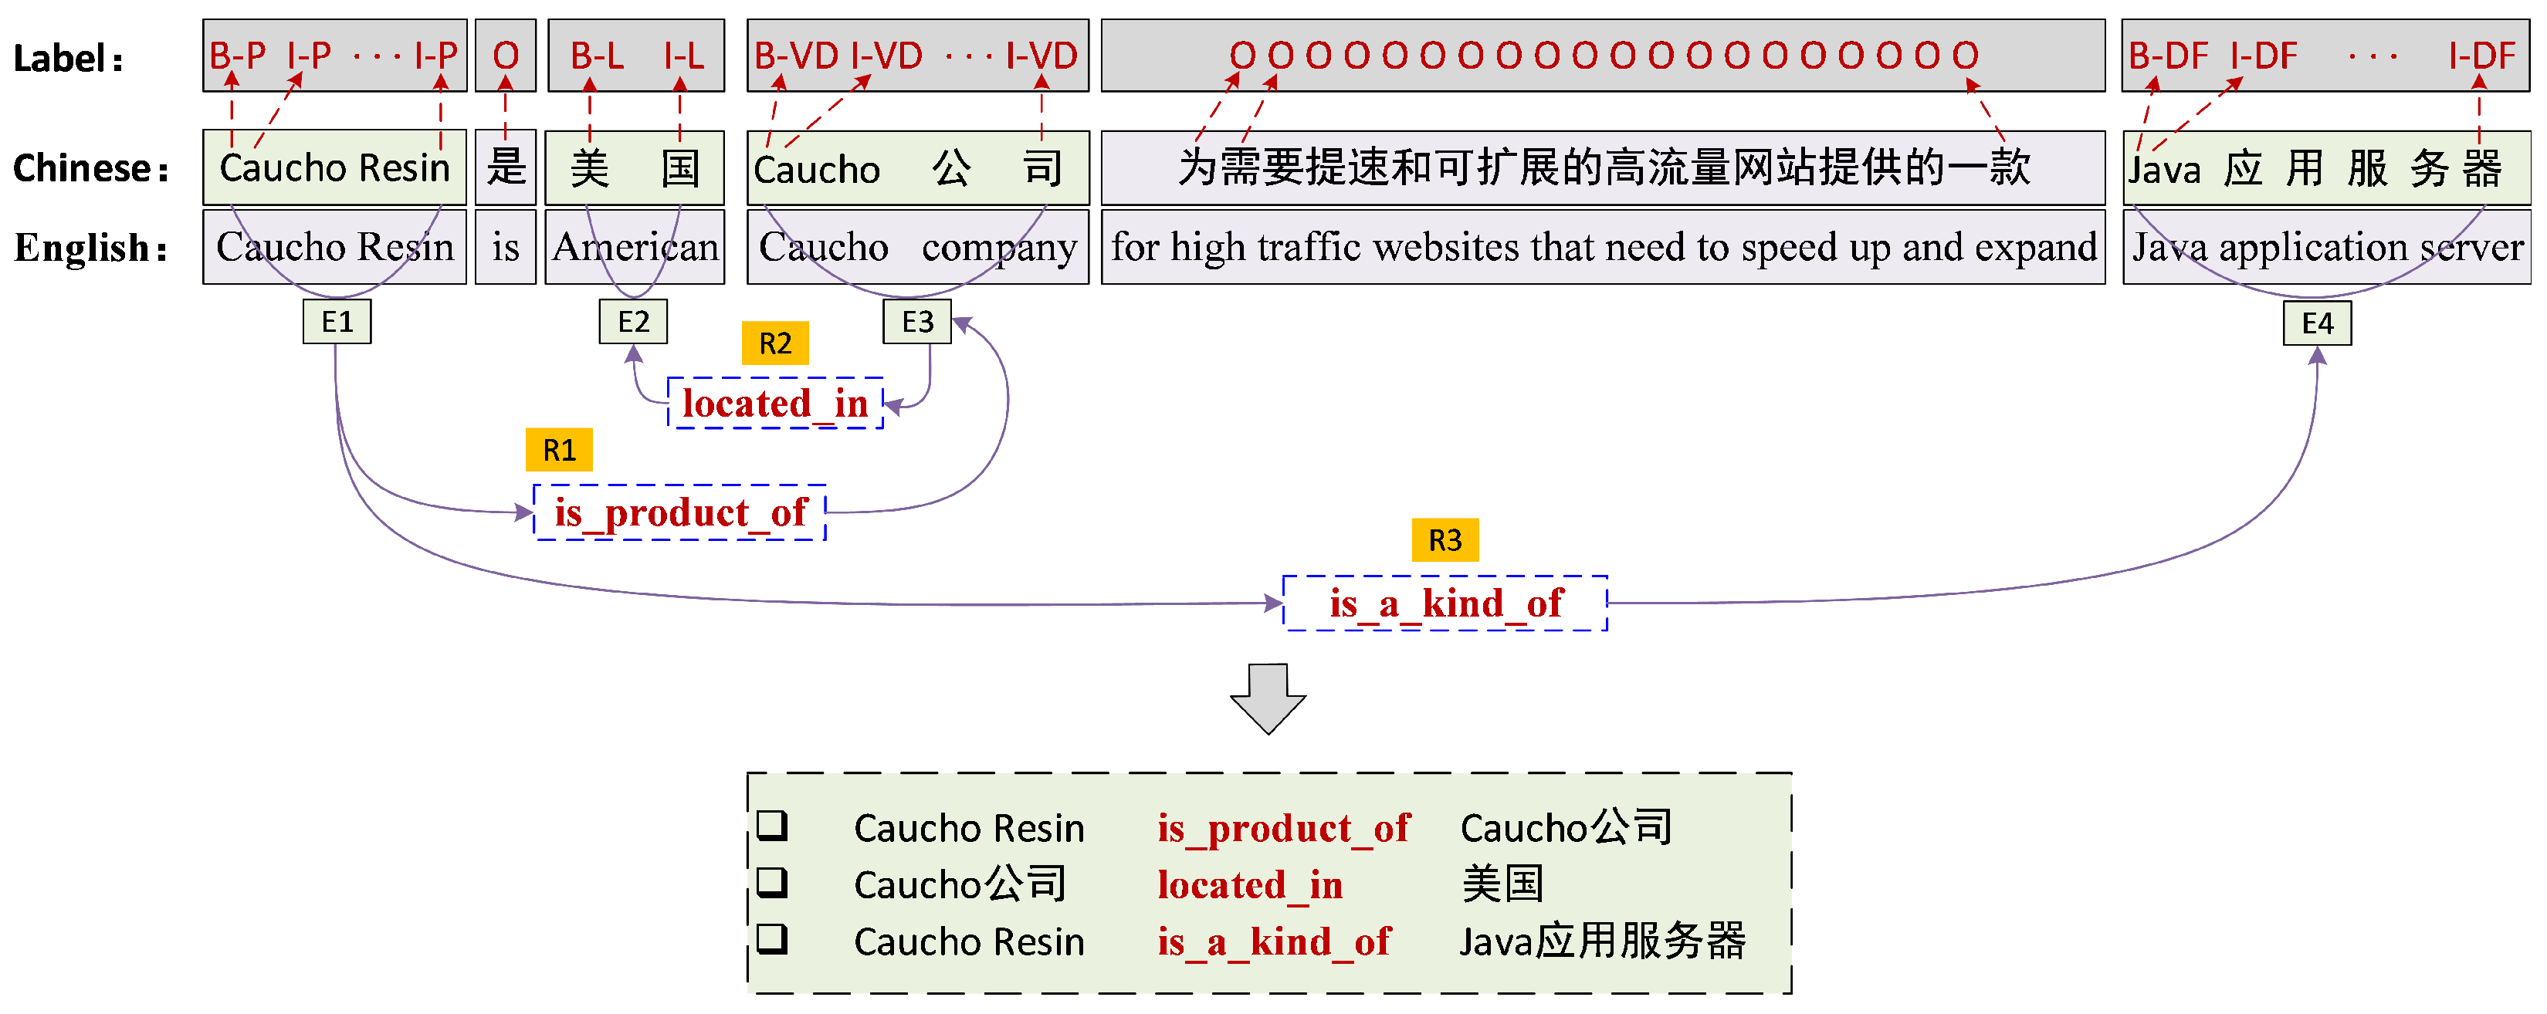The width and height of the screenshot is (2547, 1014).
Task: Click the English row's Caucho Resin box
Action: click(334, 246)
